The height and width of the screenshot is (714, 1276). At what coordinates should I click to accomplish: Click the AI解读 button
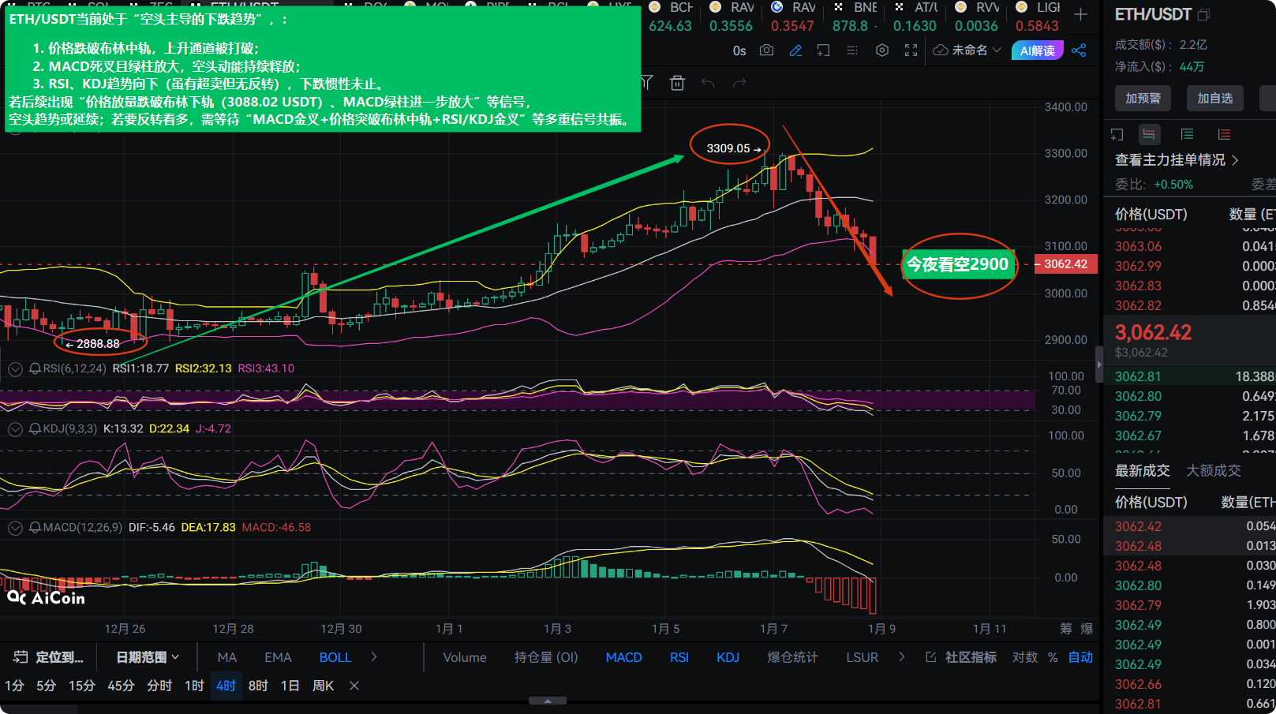click(x=1036, y=50)
